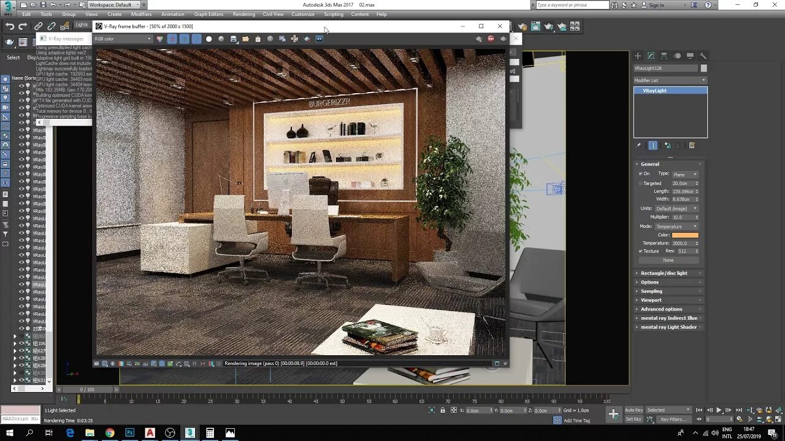Open the RGB color channel dropdown
The image size is (785, 441).
coord(123,39)
